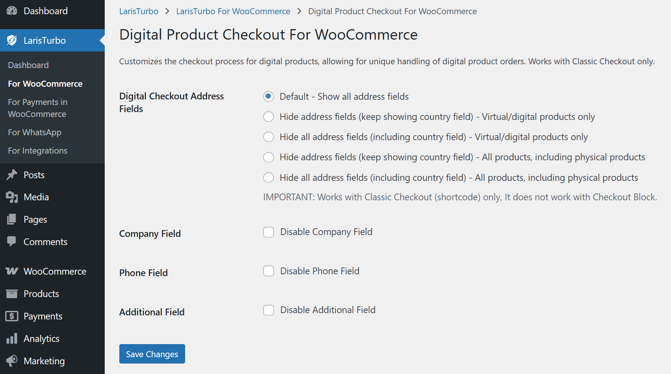Open the For Integrations submenu item
Screen dimensions: 671x374
click(38, 151)
